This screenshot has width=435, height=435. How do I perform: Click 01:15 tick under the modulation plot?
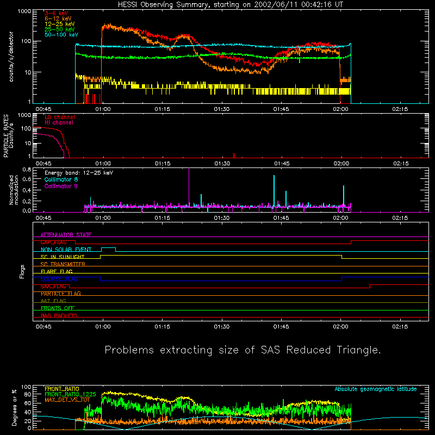click(162, 218)
